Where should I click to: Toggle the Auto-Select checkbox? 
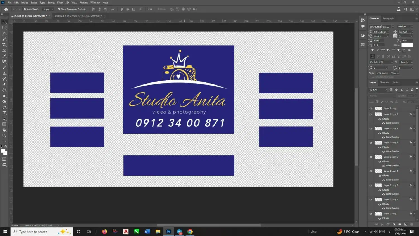tap(25, 9)
